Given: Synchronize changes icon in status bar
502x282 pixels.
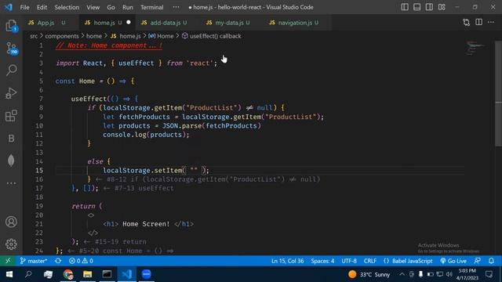Looking at the screenshot, I should click(x=58, y=261).
